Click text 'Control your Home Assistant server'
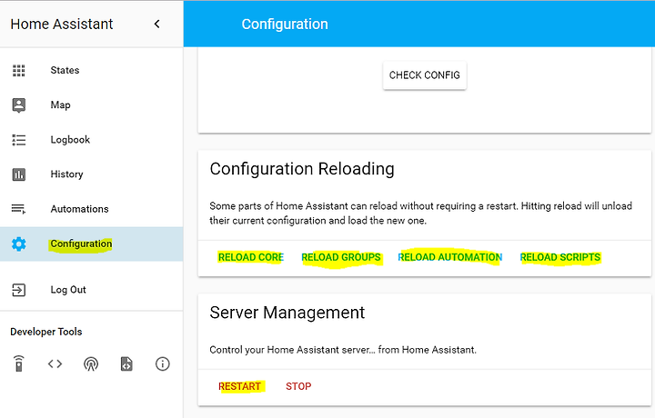Image resolution: width=655 pixels, height=418 pixels. point(288,350)
